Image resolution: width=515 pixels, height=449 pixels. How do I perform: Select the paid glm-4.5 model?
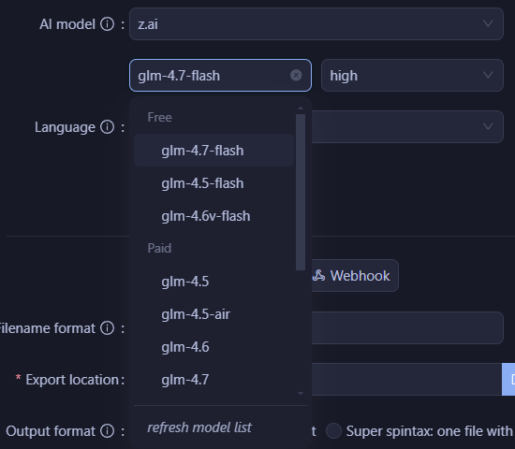coord(213,282)
